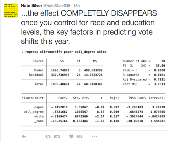Open the three-dot more options menu
Viewport: 172px width, 142px height.
coord(94,136)
